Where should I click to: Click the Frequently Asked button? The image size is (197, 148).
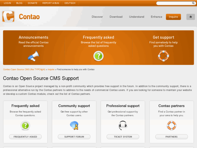coord(25,137)
